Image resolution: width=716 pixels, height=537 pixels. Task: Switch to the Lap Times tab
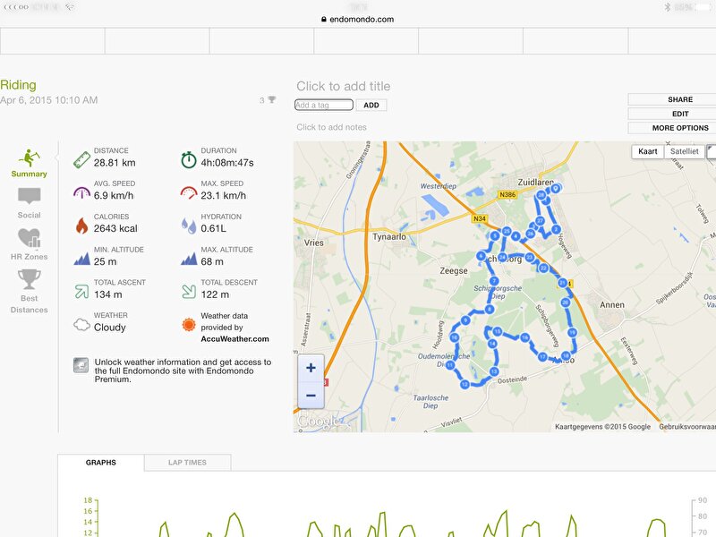point(187,463)
